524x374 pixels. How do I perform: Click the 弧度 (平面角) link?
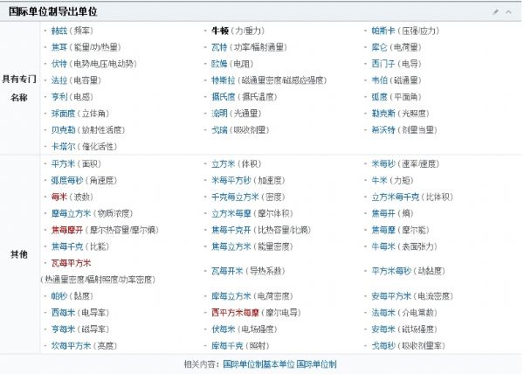(x=379, y=97)
